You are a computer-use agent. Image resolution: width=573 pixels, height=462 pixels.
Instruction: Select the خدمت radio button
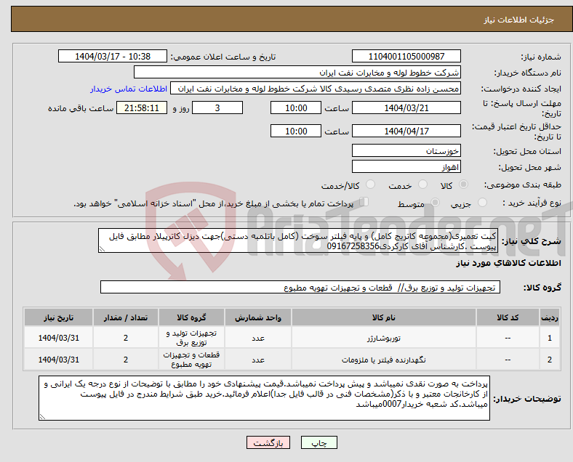click(422, 185)
